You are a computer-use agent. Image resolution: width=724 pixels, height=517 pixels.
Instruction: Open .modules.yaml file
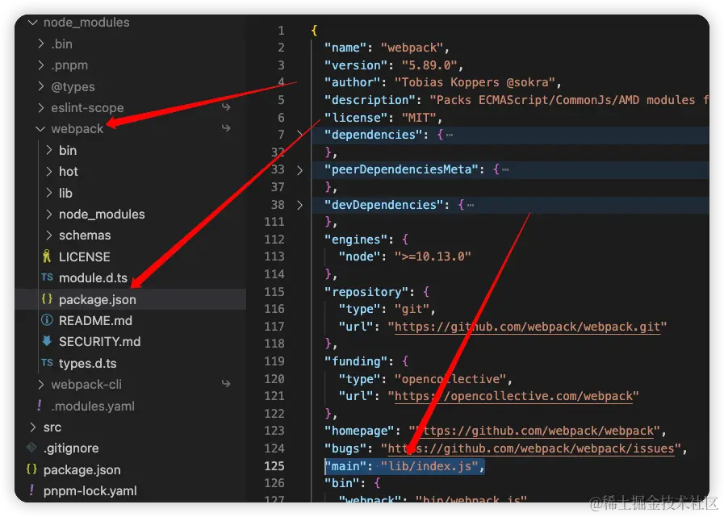click(x=93, y=407)
